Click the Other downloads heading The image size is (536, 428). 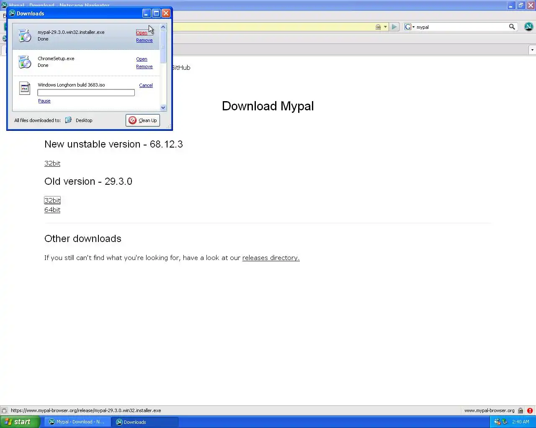pos(83,239)
